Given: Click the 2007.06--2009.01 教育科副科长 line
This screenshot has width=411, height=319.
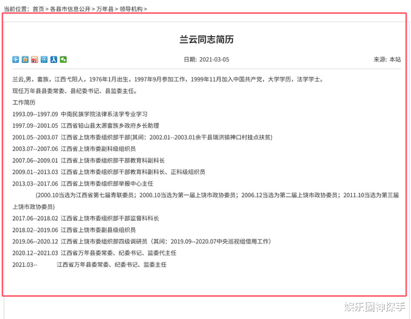Looking at the screenshot, I should (89, 160).
